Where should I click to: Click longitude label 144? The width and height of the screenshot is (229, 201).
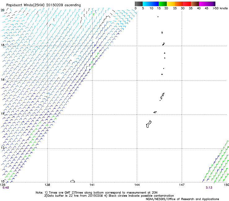tap(137, 185)
